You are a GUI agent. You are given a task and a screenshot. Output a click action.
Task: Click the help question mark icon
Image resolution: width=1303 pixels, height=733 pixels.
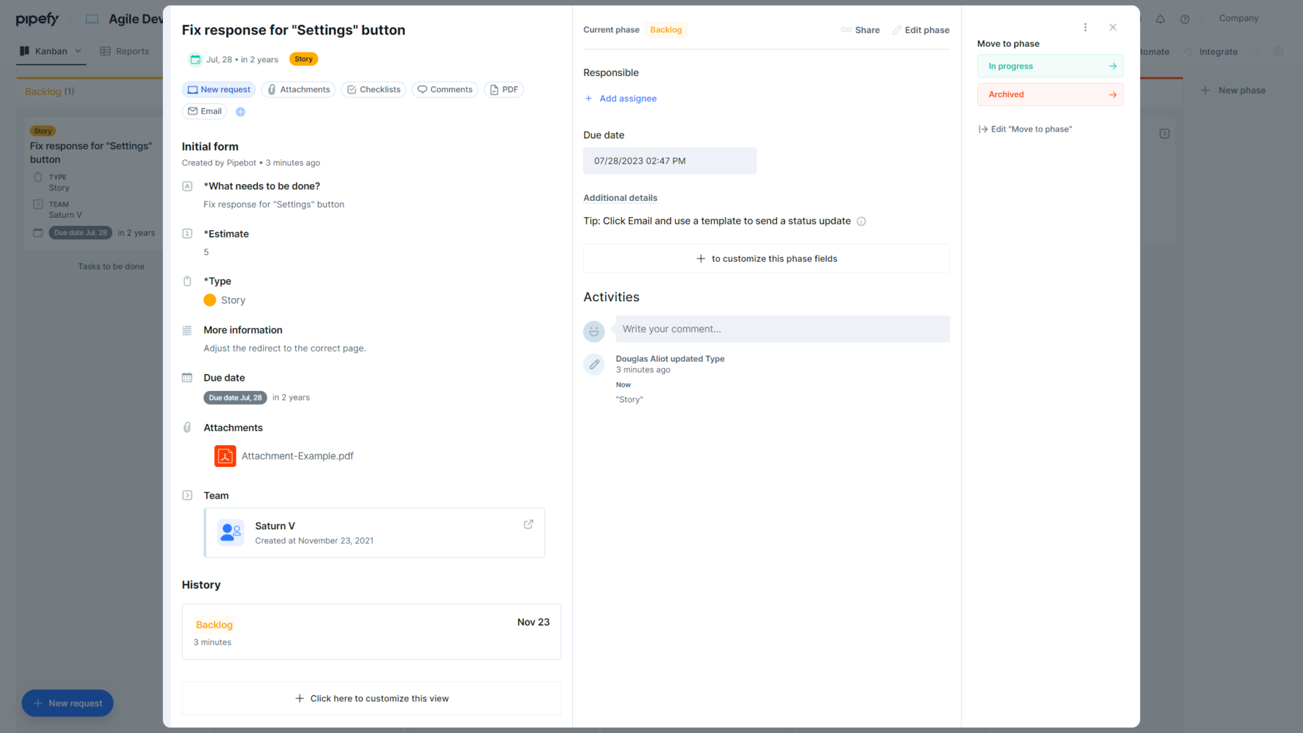point(1186,19)
